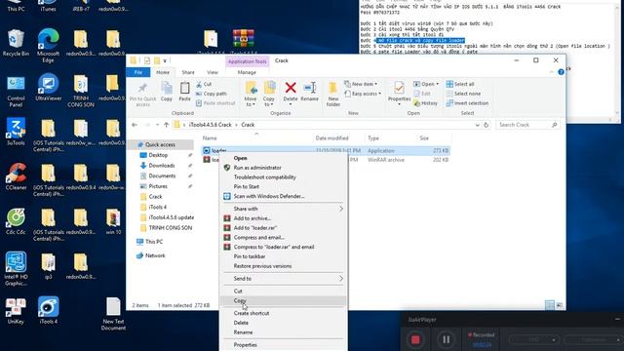
Task: Switch to the Share ribbon tab
Action: coord(188,72)
